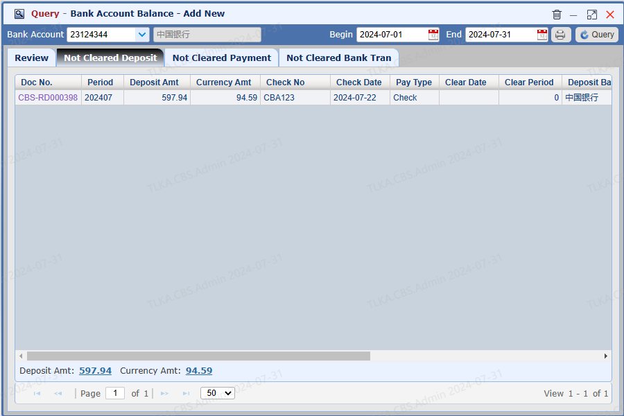The width and height of the screenshot is (624, 416).
Task: Click the Query refresh button
Action: tap(597, 35)
